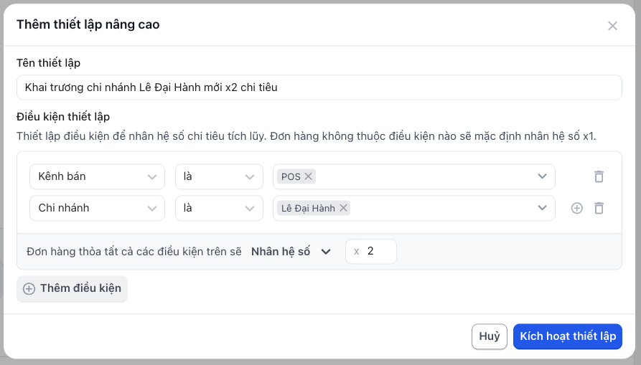Remove the Lê Đại Hành tag

click(x=343, y=208)
